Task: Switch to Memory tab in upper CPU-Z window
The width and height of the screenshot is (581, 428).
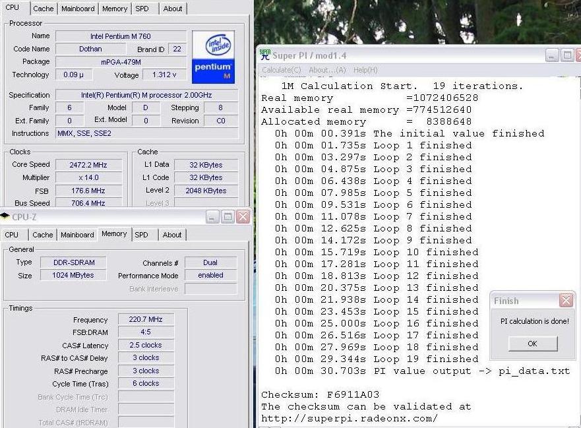Action: pos(115,9)
